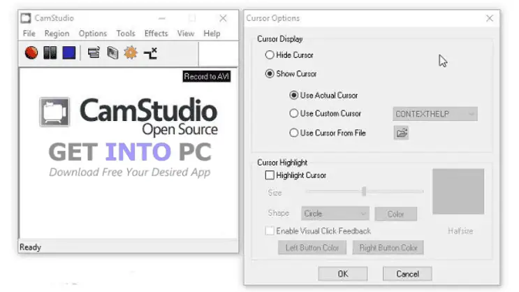
Task: Confirm Cursor Options with OK
Action: (x=343, y=274)
